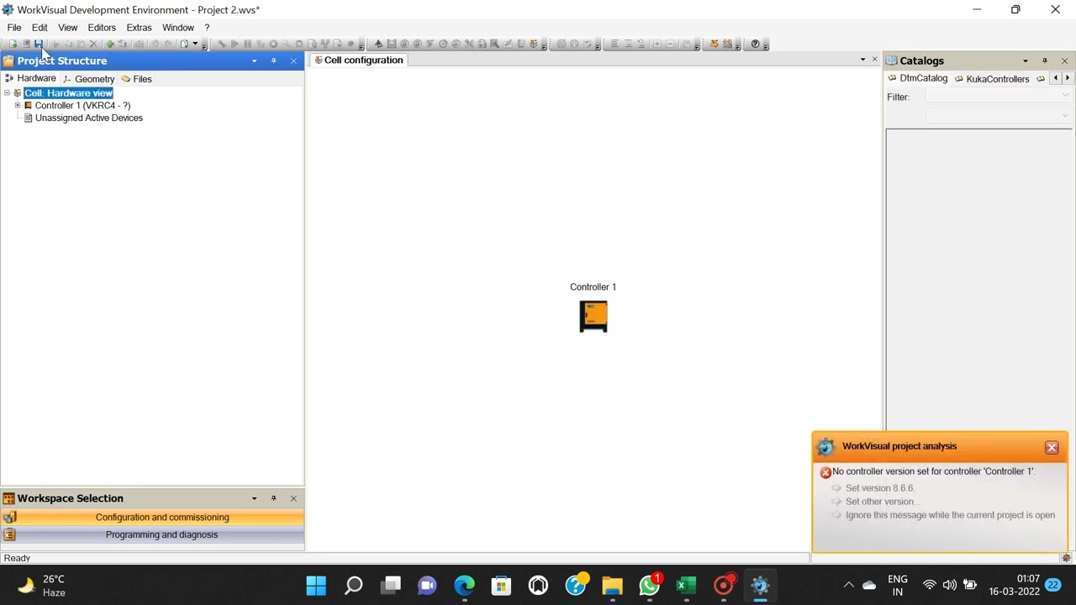The height and width of the screenshot is (605, 1076).
Task: Open the third catalog tab icon after KukaControllers
Action: 1041,78
